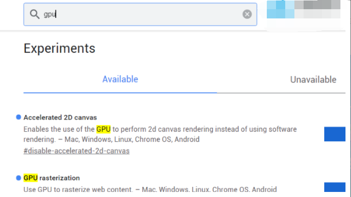Screen dimensions: 351x197
Task: Open the Unavailable tab
Action: point(313,80)
